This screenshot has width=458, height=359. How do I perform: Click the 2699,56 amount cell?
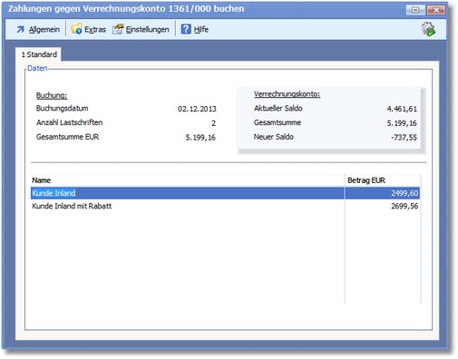(383, 206)
